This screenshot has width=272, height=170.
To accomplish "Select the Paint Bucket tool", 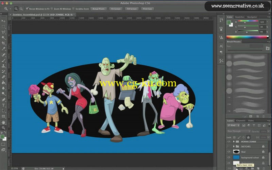I will 3,83.
